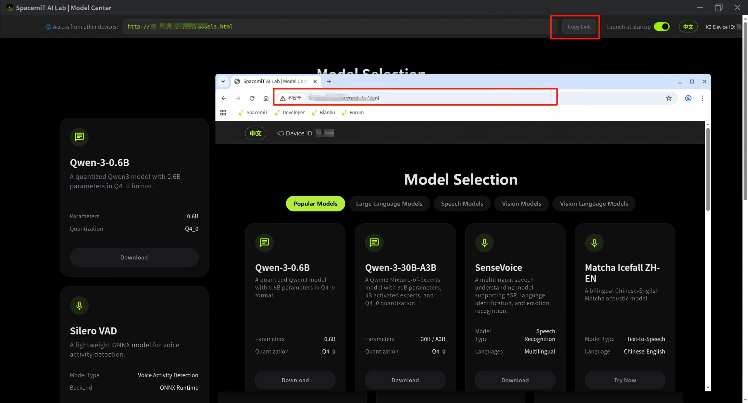The image size is (748, 403).
Task: Click the SenseVoice card title
Action: tap(499, 268)
